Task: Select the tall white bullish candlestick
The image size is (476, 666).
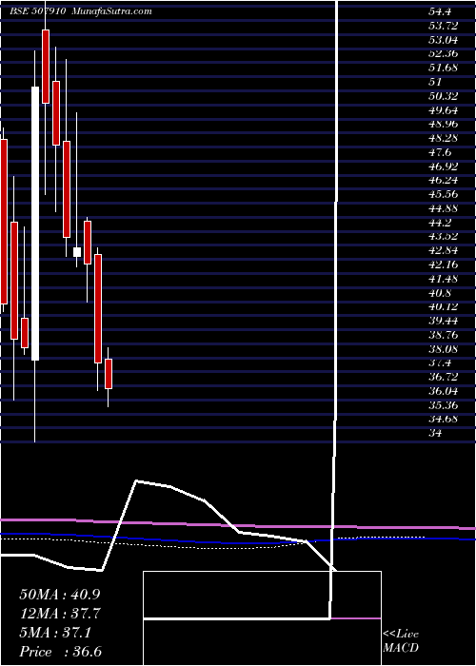Action: coord(35,224)
